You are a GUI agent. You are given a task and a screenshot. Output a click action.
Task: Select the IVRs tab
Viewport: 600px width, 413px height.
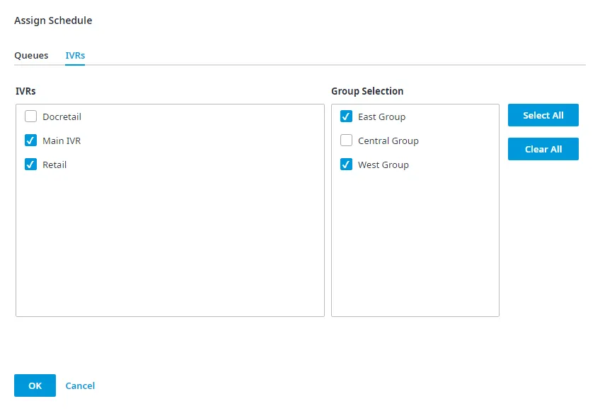[x=75, y=55]
